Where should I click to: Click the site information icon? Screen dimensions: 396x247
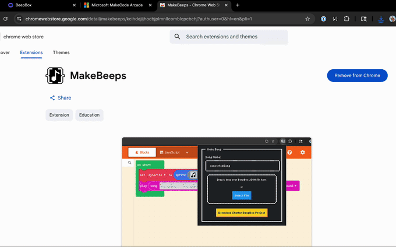click(x=19, y=19)
